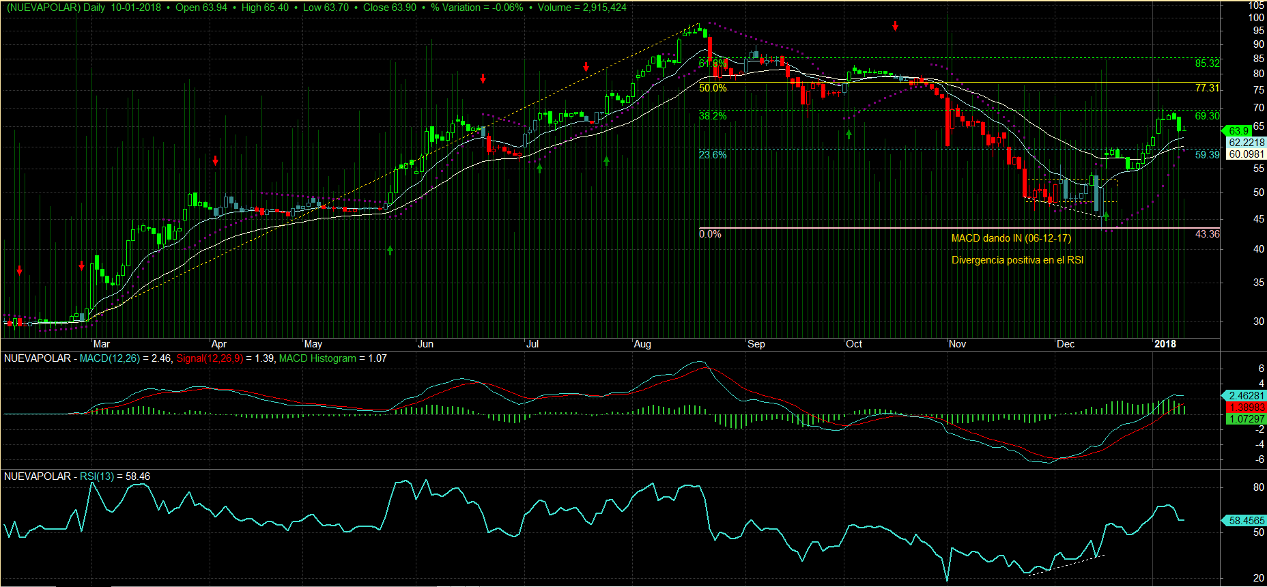Click the green up arrow in early October
The height and width of the screenshot is (587, 1267).
(x=849, y=134)
